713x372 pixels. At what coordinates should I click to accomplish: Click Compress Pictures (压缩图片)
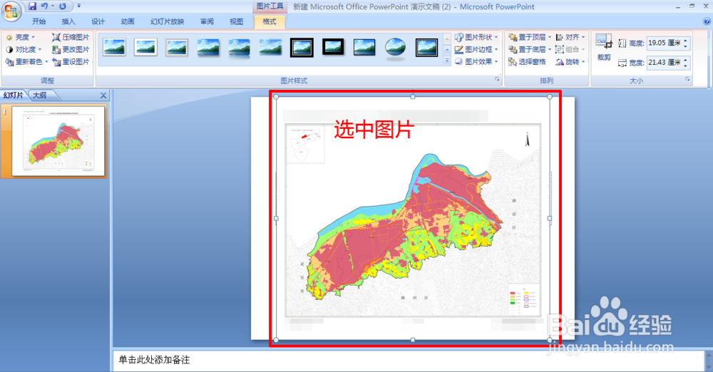[x=71, y=37]
